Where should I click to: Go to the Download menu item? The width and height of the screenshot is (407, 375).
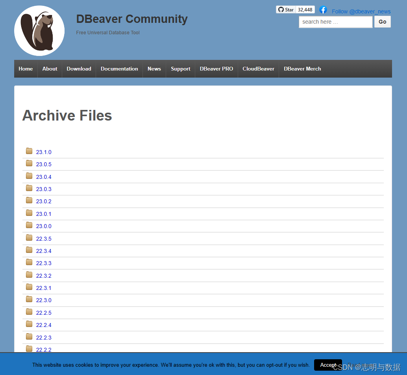(79, 69)
